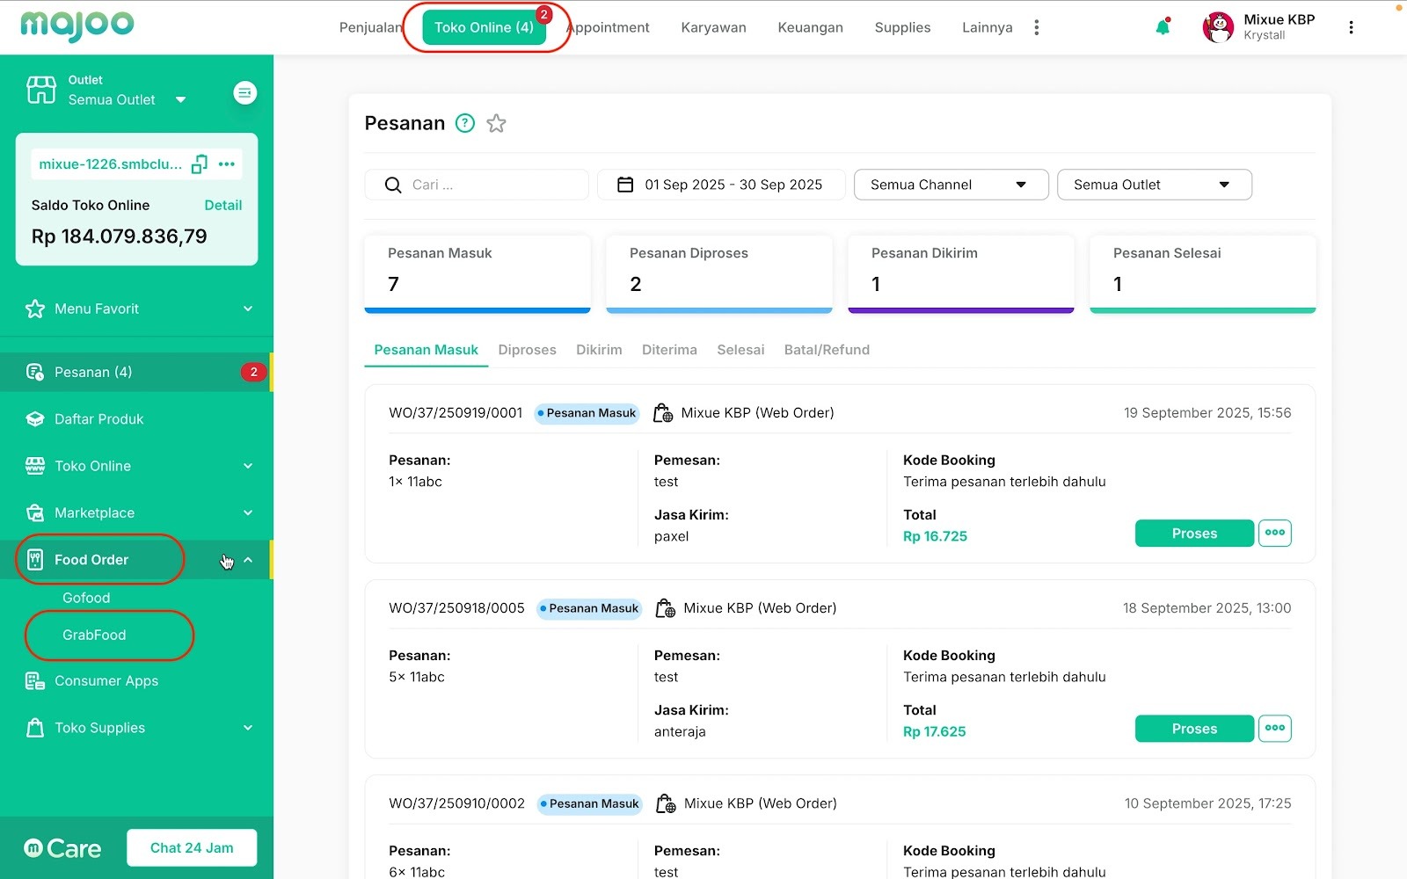Copy the mixue-1226 store link

[x=200, y=164]
